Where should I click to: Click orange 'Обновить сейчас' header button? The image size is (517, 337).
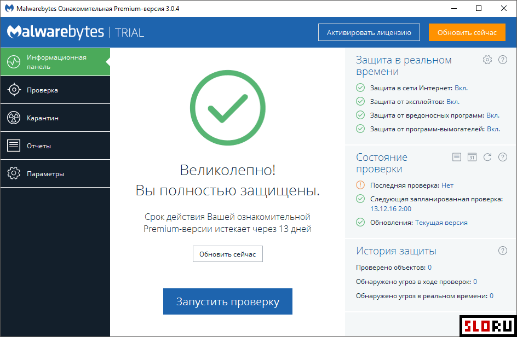click(x=467, y=32)
